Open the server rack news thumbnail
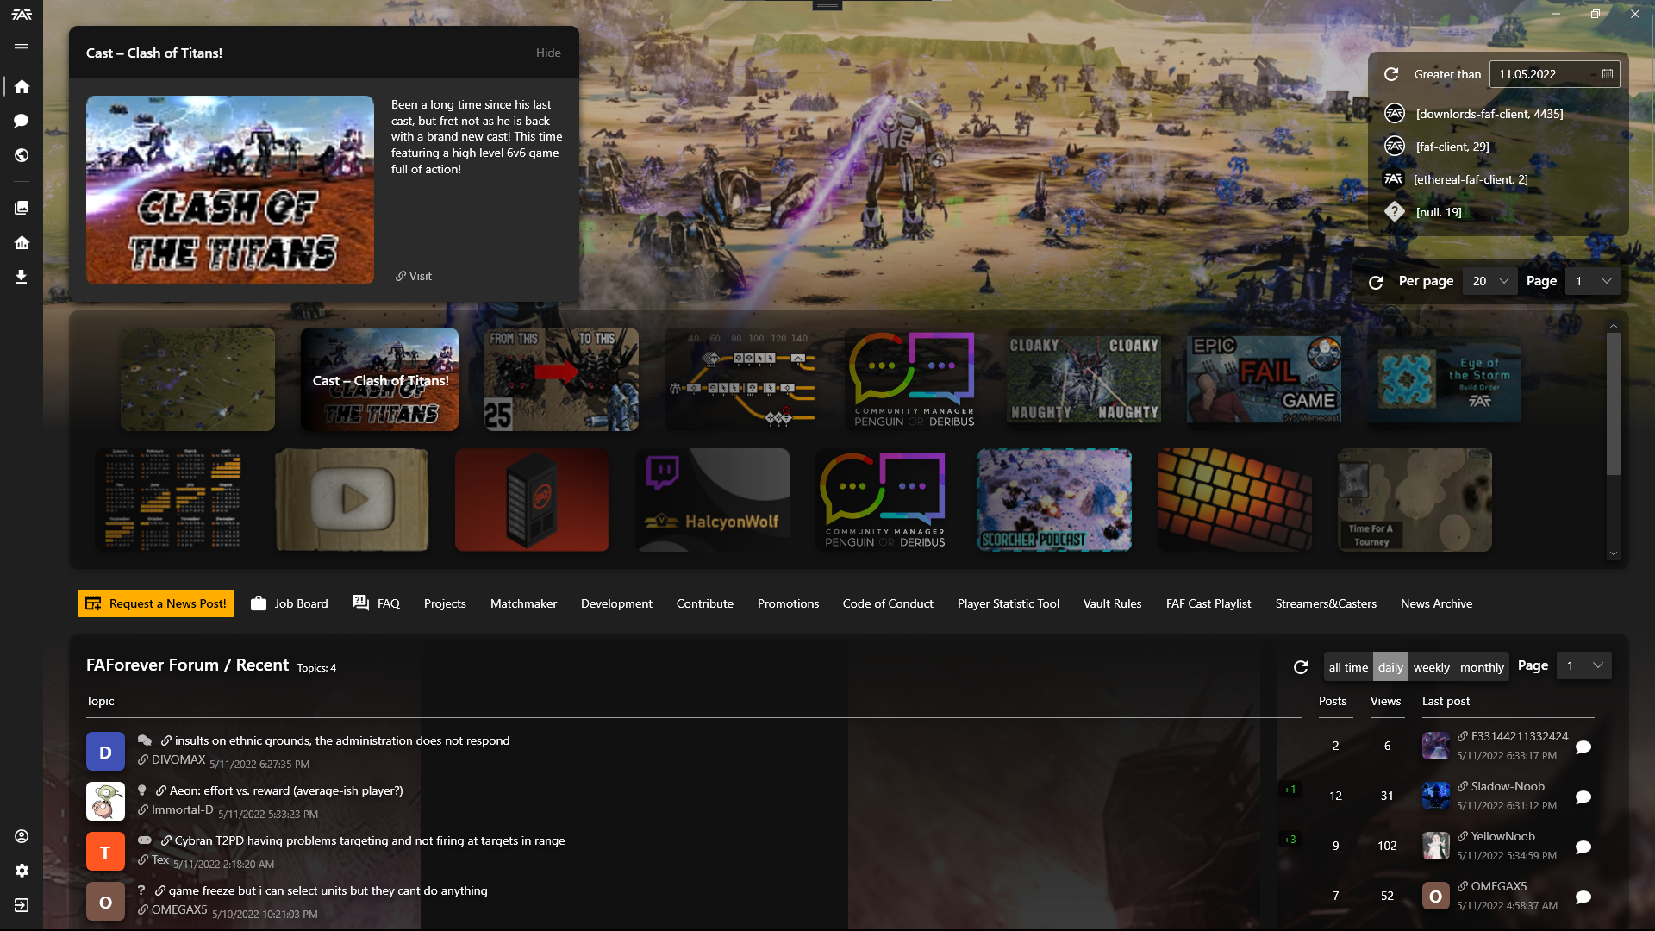Screen dimensions: 1655x931 coord(532,499)
